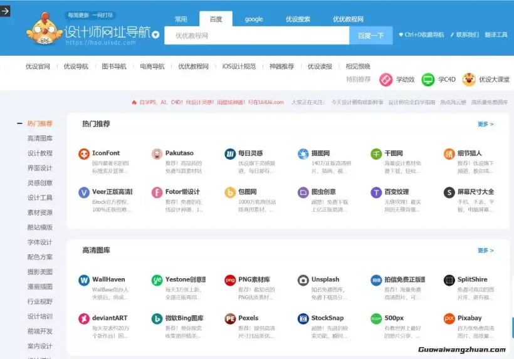Click the Pexels icon

(230, 319)
